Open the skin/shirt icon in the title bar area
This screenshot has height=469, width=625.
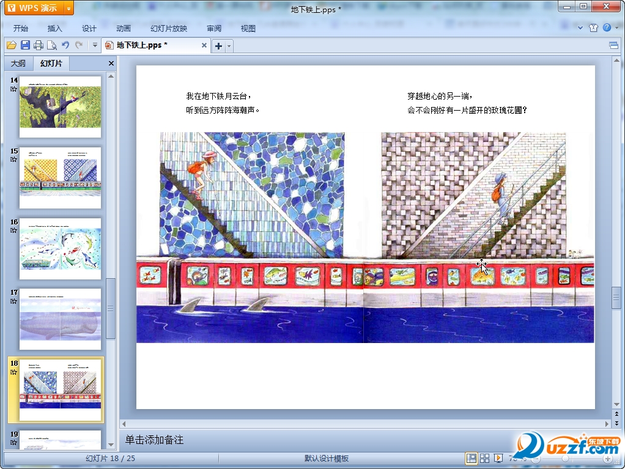tap(594, 28)
